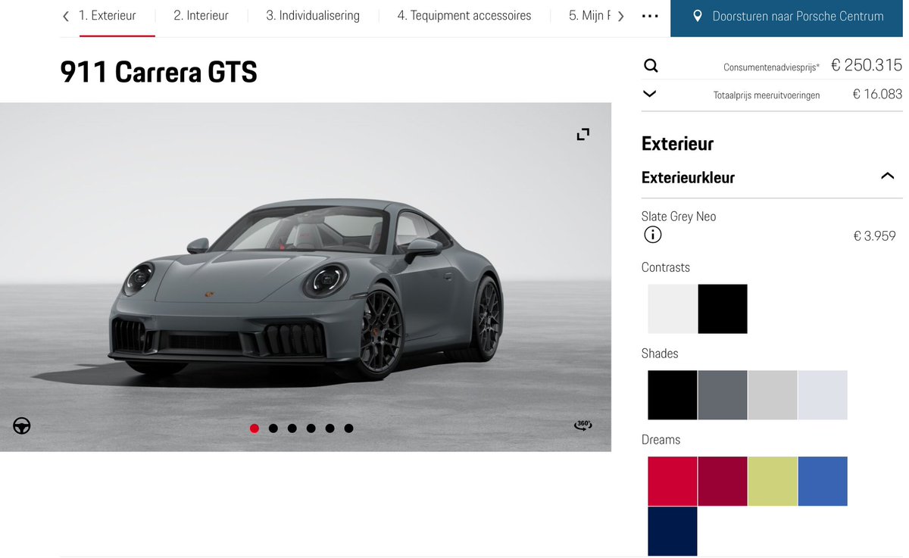
Task: Choose the light silver Shades swatch
Action: pyautogui.click(x=773, y=395)
